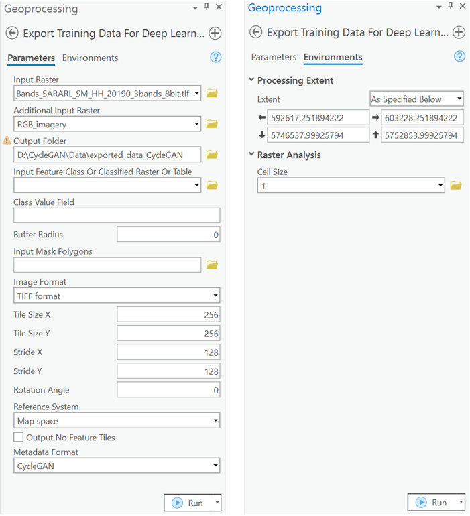Switch to Environments tab in left pane
Screen dimensions: 470x516
[90, 58]
